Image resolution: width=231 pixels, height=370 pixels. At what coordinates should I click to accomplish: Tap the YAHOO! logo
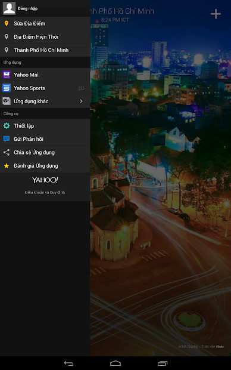[45, 180]
